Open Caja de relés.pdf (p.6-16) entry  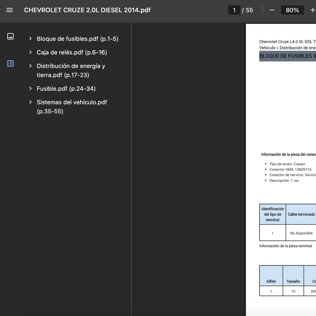click(72, 52)
